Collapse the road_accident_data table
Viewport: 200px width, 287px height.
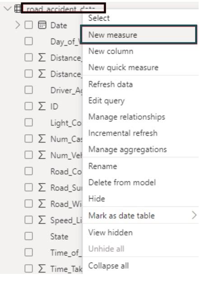[8, 9]
